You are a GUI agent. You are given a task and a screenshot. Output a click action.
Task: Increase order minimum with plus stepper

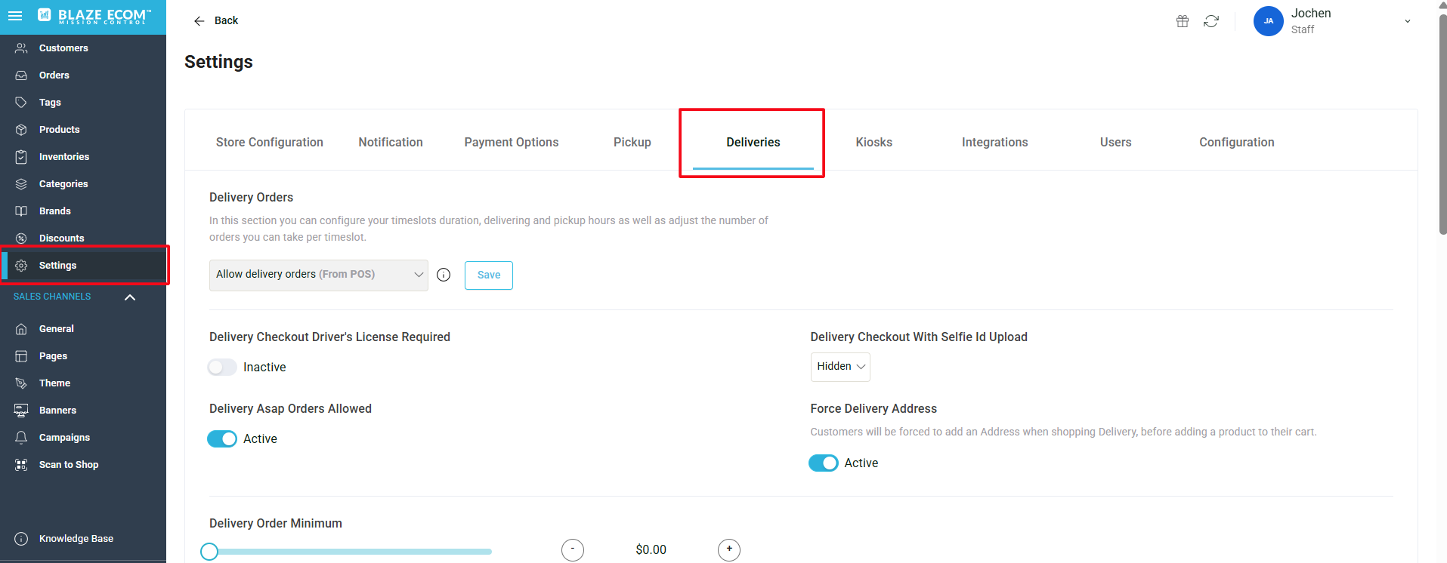728,549
